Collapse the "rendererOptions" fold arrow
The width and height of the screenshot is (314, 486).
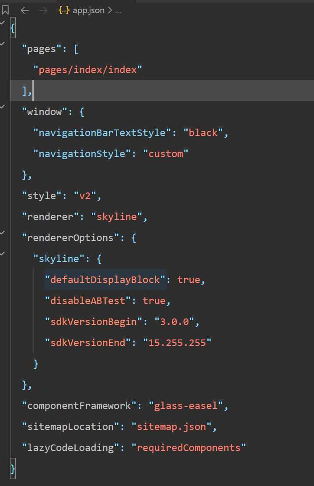3,232
